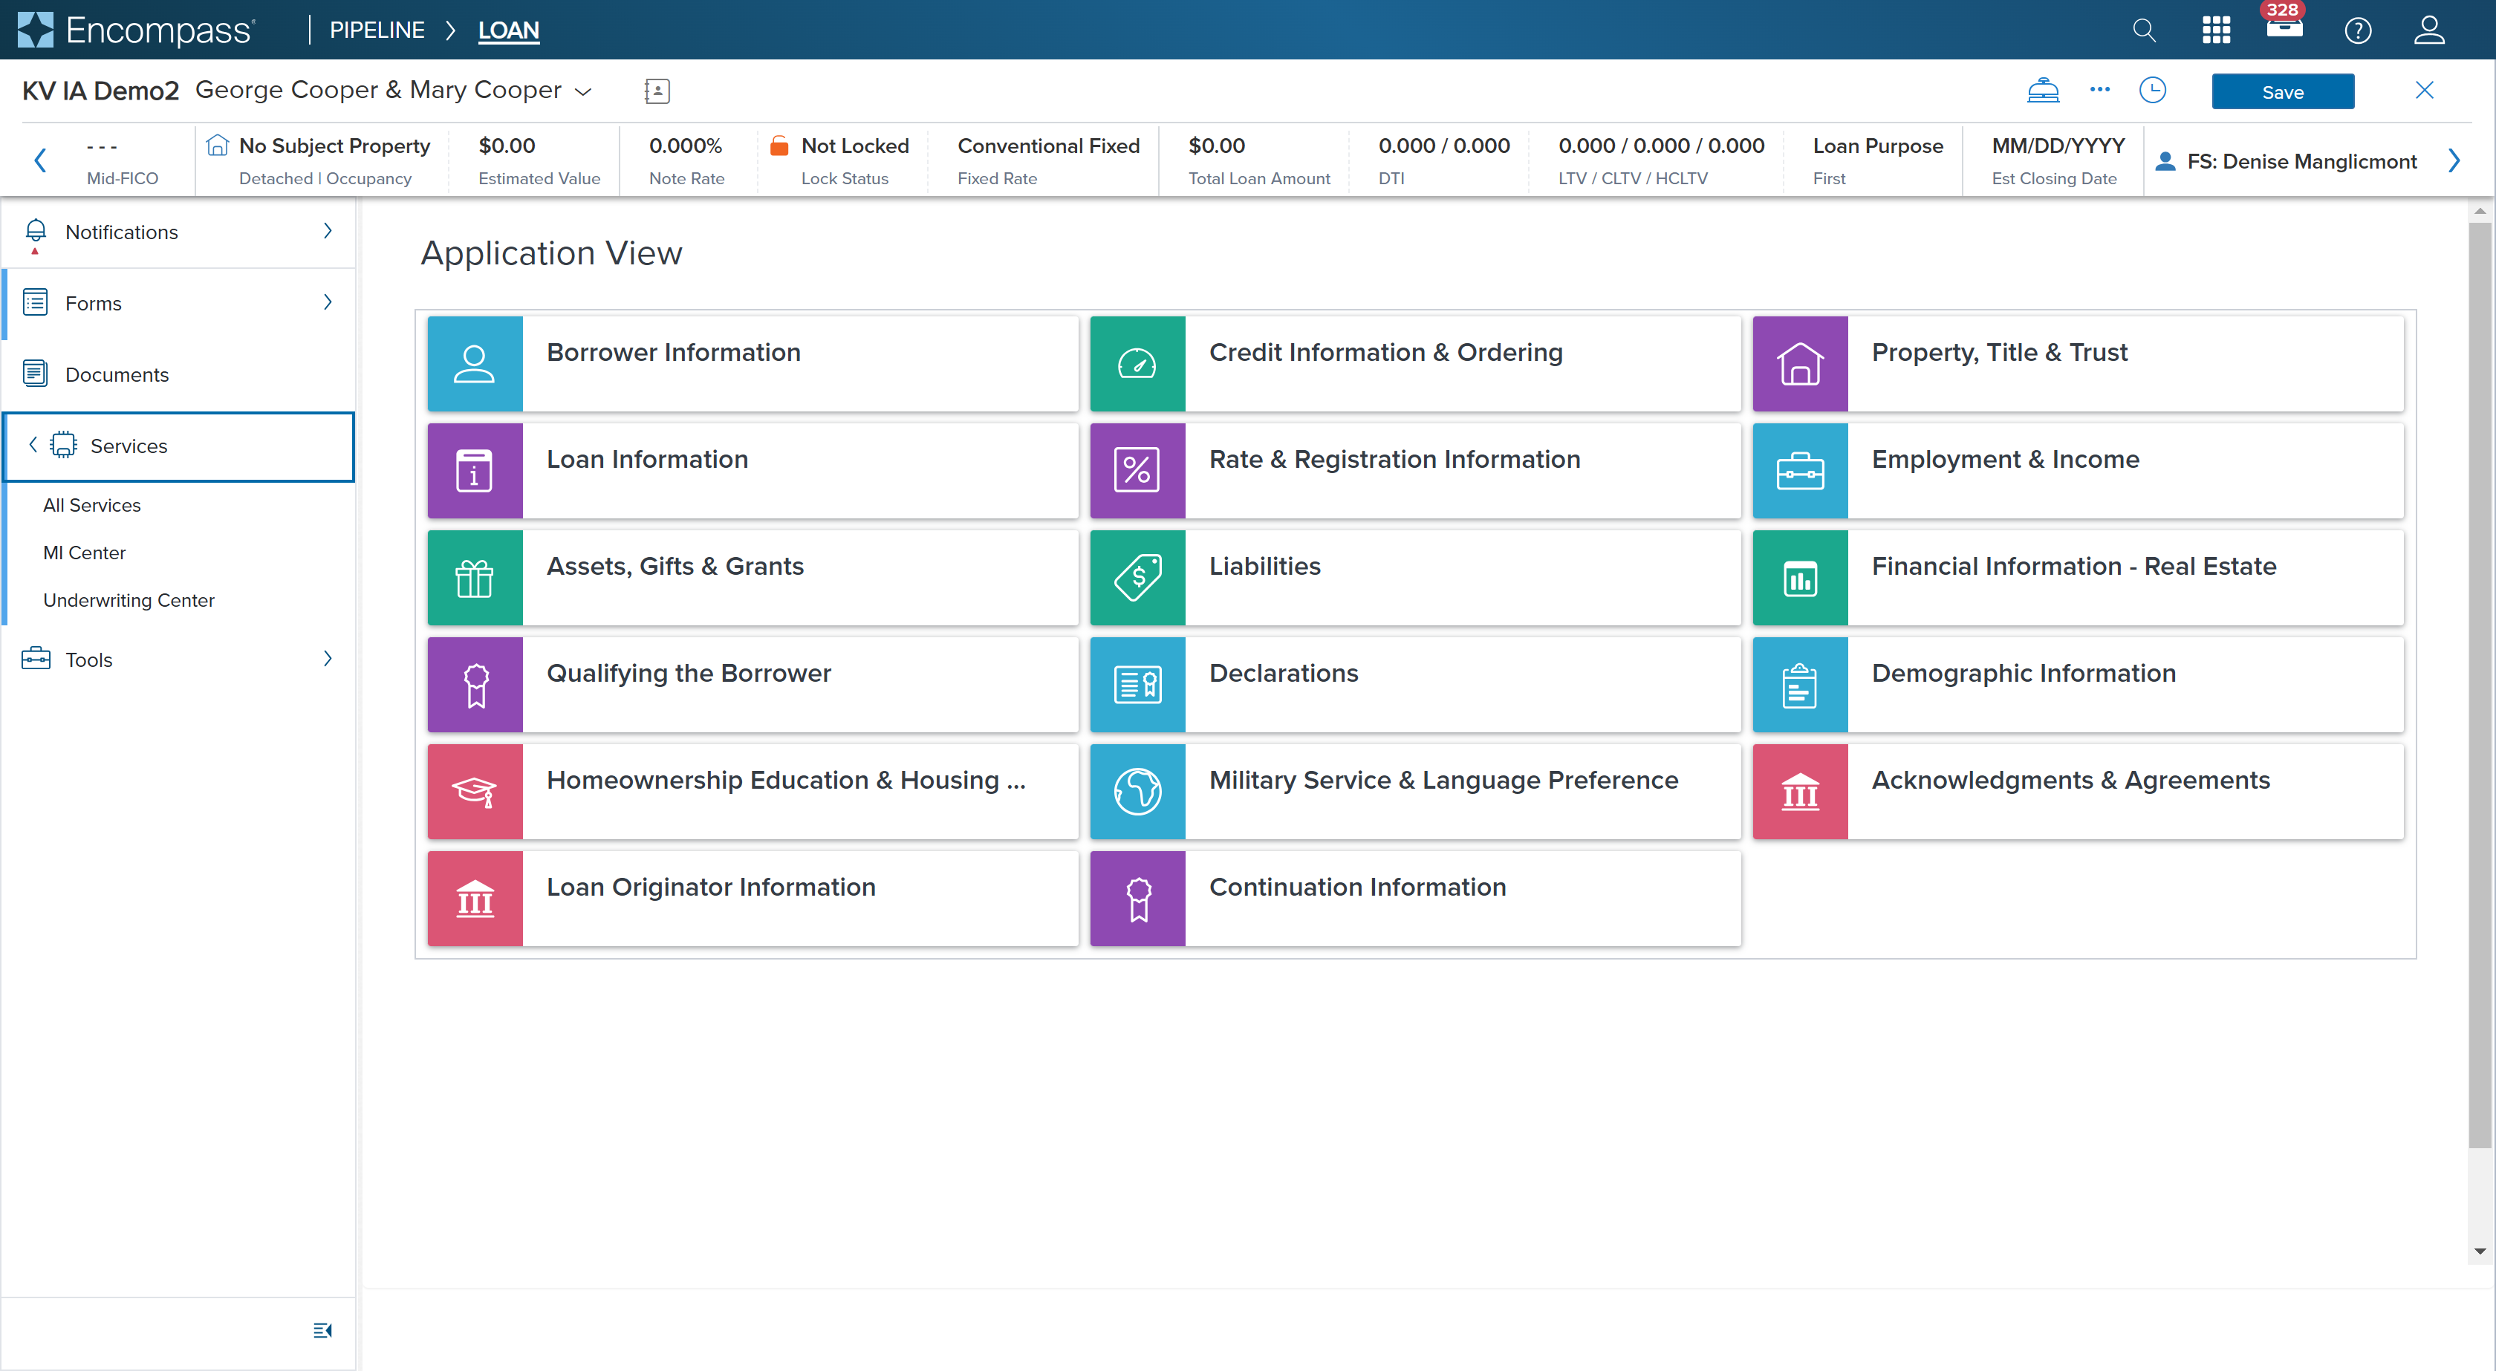Click the Qualifying the Borrower ribbon icon

pyautogui.click(x=475, y=685)
